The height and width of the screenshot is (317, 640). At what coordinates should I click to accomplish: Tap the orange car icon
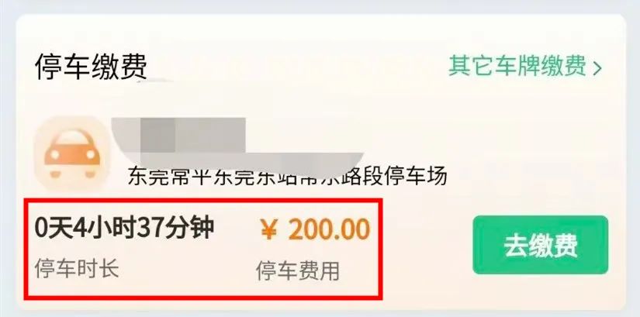point(72,154)
